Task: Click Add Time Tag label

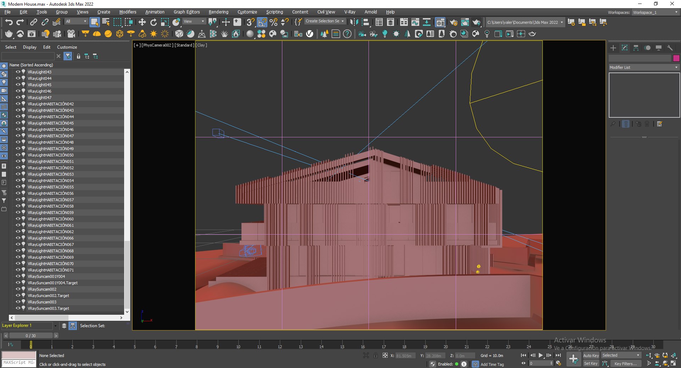Action: click(x=492, y=364)
